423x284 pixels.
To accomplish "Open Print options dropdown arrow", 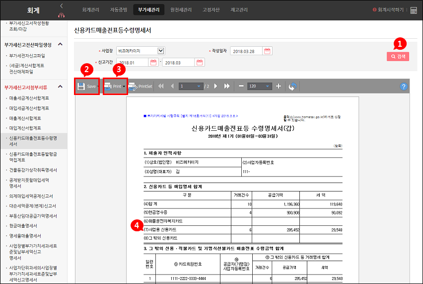I will tap(124, 87).
